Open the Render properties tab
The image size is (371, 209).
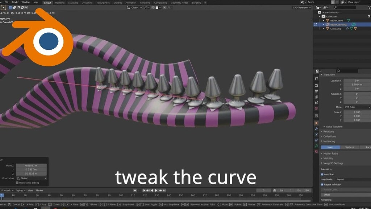click(x=316, y=85)
